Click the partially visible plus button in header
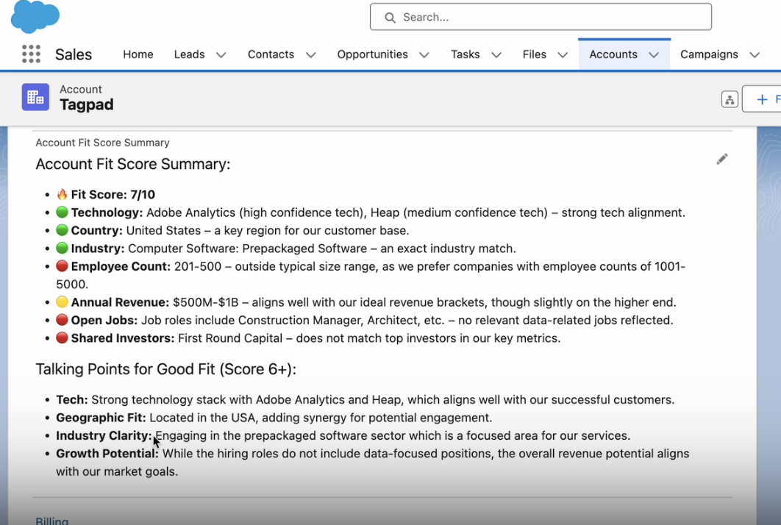Image resolution: width=781 pixels, height=525 pixels. click(762, 99)
